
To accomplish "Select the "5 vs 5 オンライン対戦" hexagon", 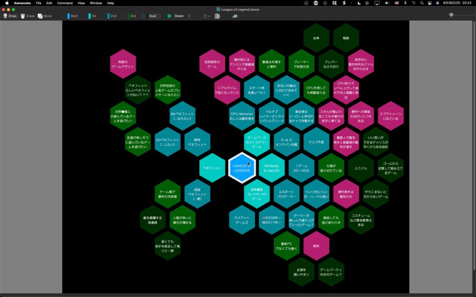I will [x=286, y=142].
